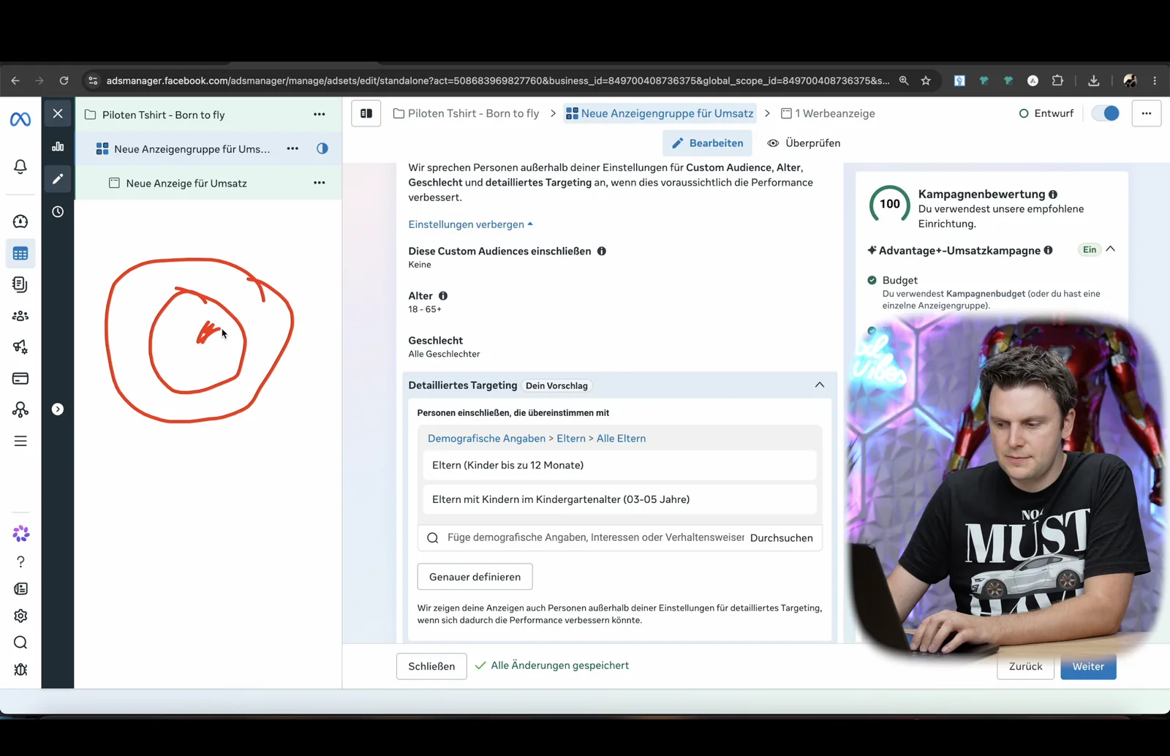Click the purple flower-shaped icon in the Meta sidebar

click(x=20, y=534)
